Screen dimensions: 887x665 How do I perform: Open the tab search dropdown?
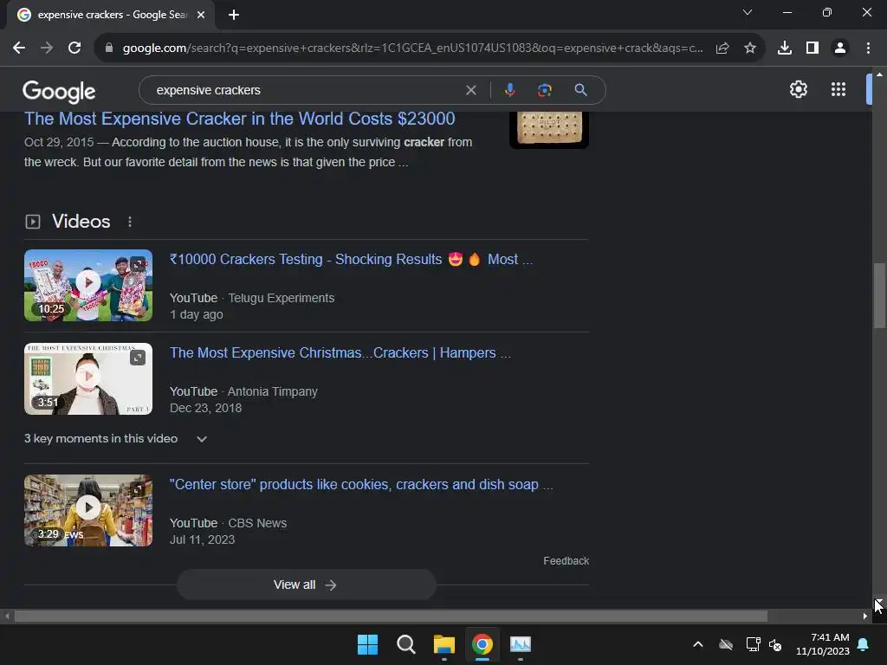click(748, 12)
